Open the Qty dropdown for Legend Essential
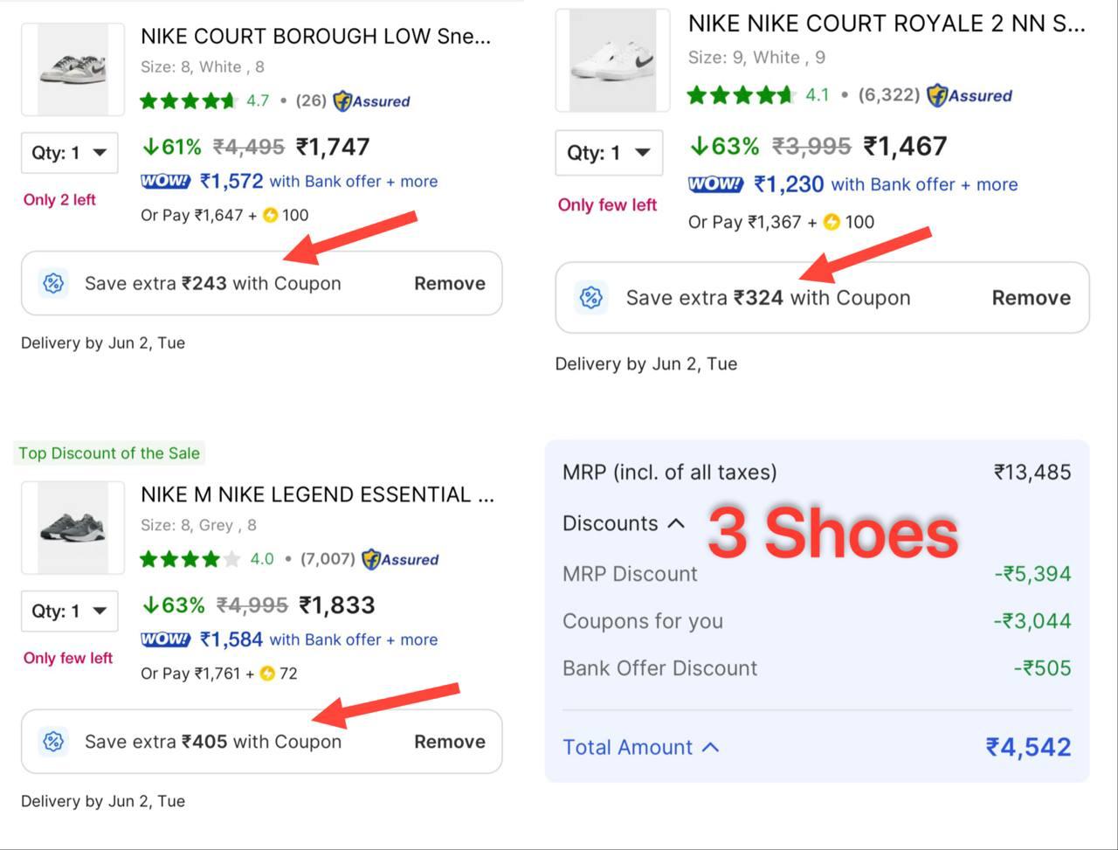Viewport: 1118px width, 850px height. point(70,611)
